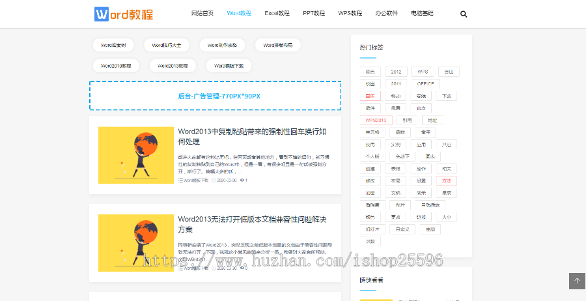Viewport: 586px width, 301px height.
Task: Click the 幻灯片 hot tag
Action: tap(372, 229)
